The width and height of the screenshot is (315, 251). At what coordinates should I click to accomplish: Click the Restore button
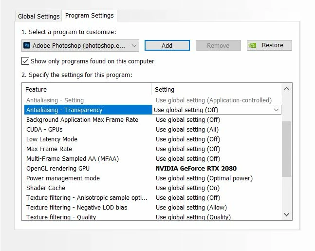point(269,45)
